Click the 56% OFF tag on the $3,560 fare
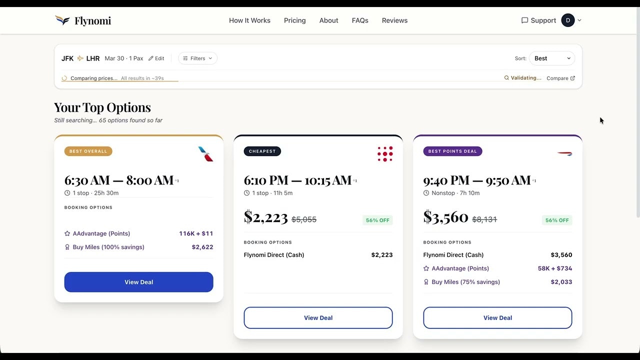The height and width of the screenshot is (360, 640). coord(557,220)
